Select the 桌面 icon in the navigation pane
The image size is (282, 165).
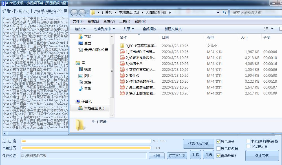(81, 43)
